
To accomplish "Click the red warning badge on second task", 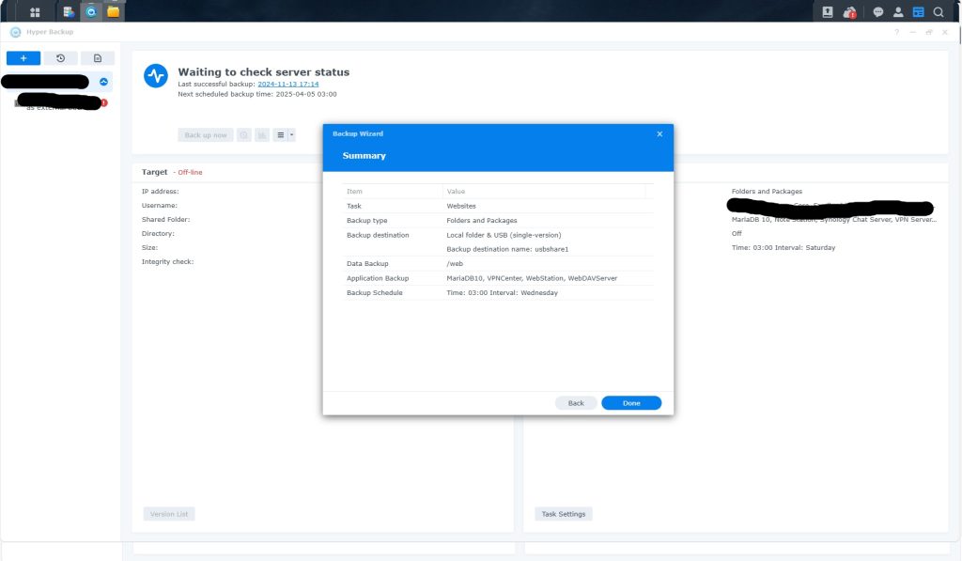I will coord(104,102).
